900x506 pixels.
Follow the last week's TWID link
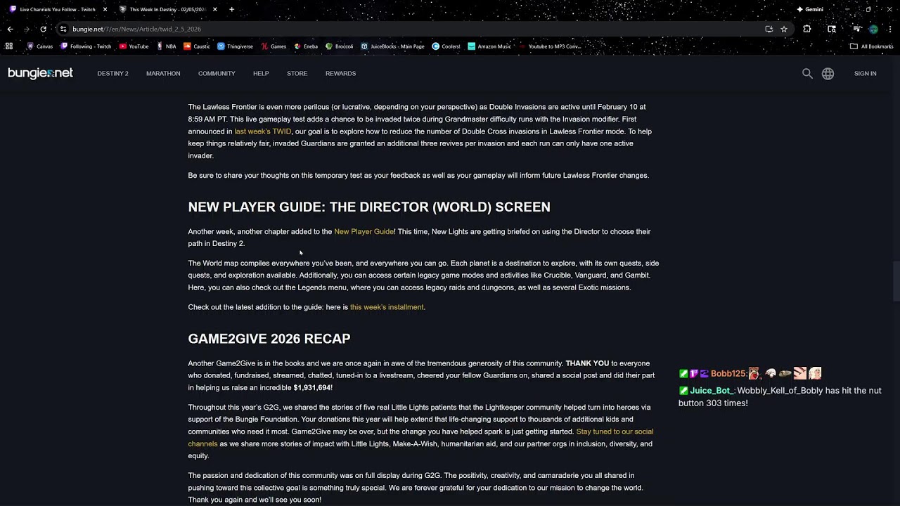(x=262, y=131)
